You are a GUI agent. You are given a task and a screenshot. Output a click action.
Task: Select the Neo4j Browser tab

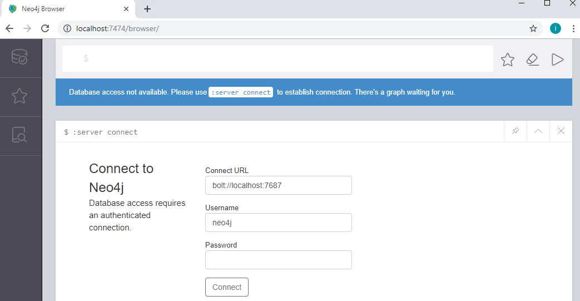pyautogui.click(x=68, y=9)
